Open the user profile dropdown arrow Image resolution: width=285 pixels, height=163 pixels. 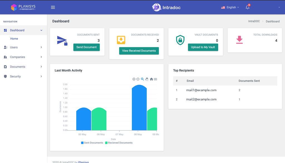pos(279,8)
